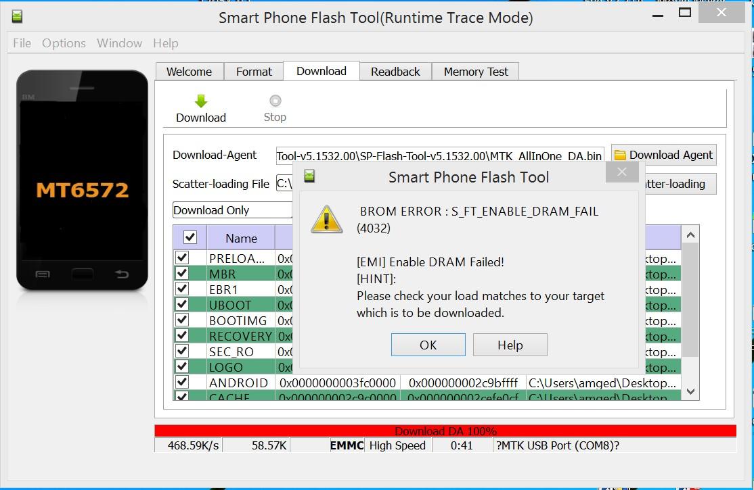This screenshot has height=490, width=754.
Task: Click the Scatter-loading button
Action: point(680,184)
